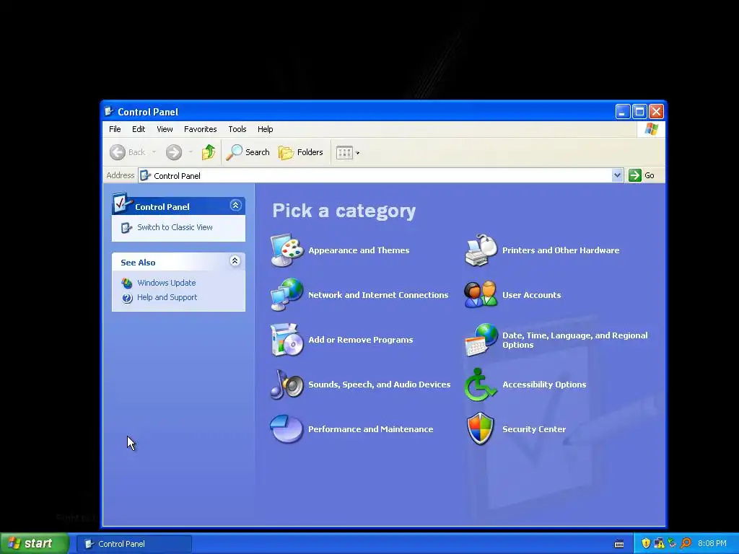
Task: Open the Back history dropdown arrow
Action: click(154, 152)
